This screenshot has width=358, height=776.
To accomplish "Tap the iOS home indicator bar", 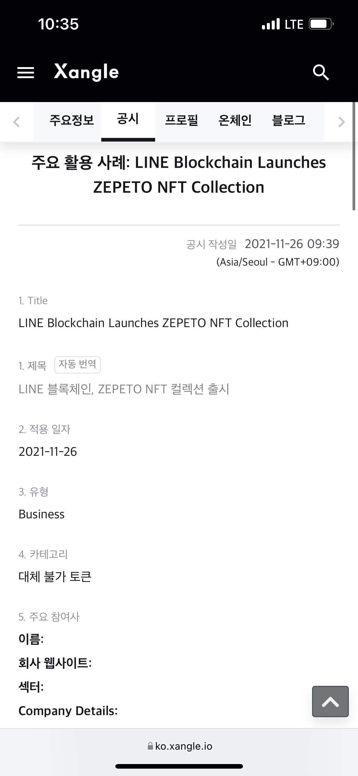I will pyautogui.click(x=179, y=766).
